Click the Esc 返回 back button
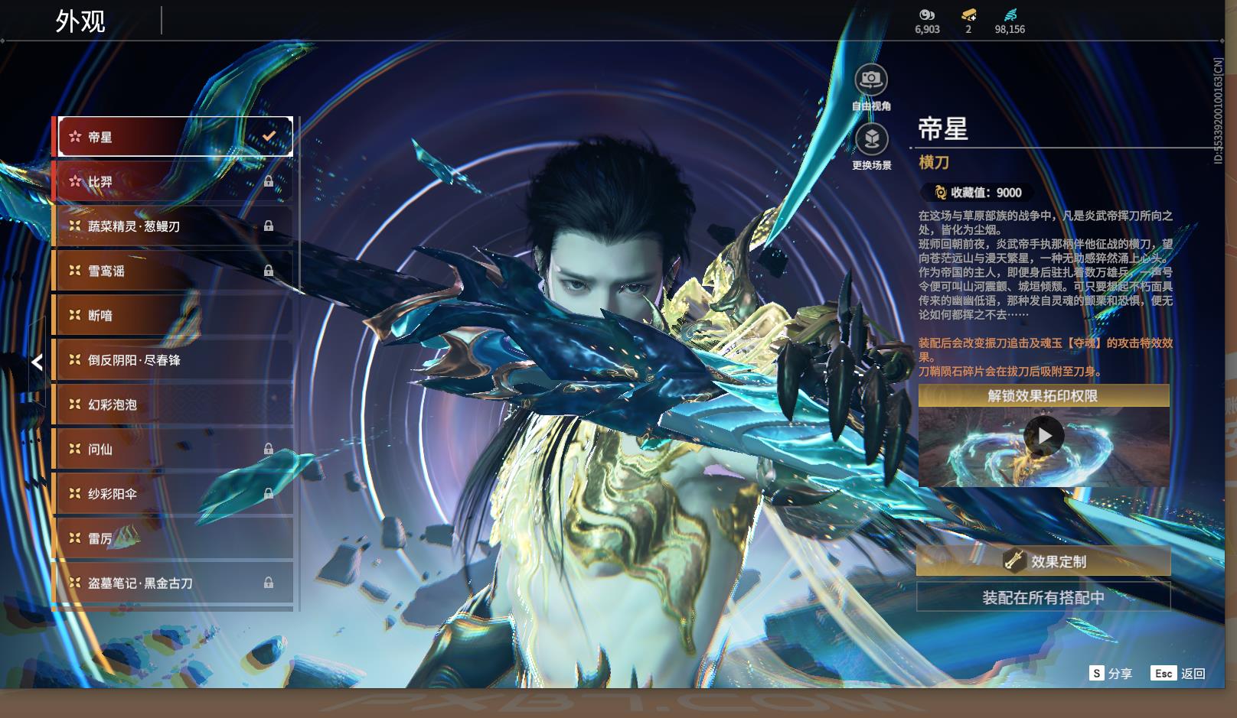This screenshot has height=718, width=1237. coord(1178,673)
